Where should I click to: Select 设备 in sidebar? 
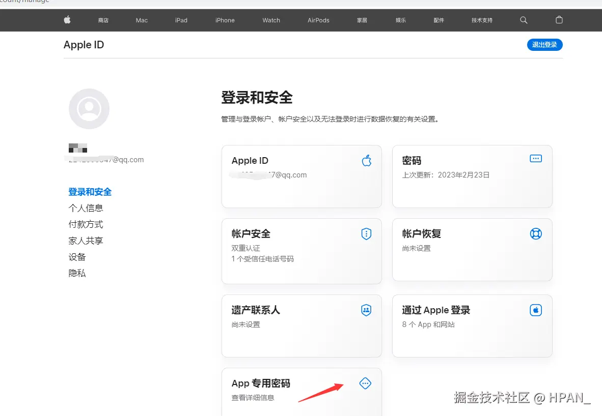[x=77, y=257]
